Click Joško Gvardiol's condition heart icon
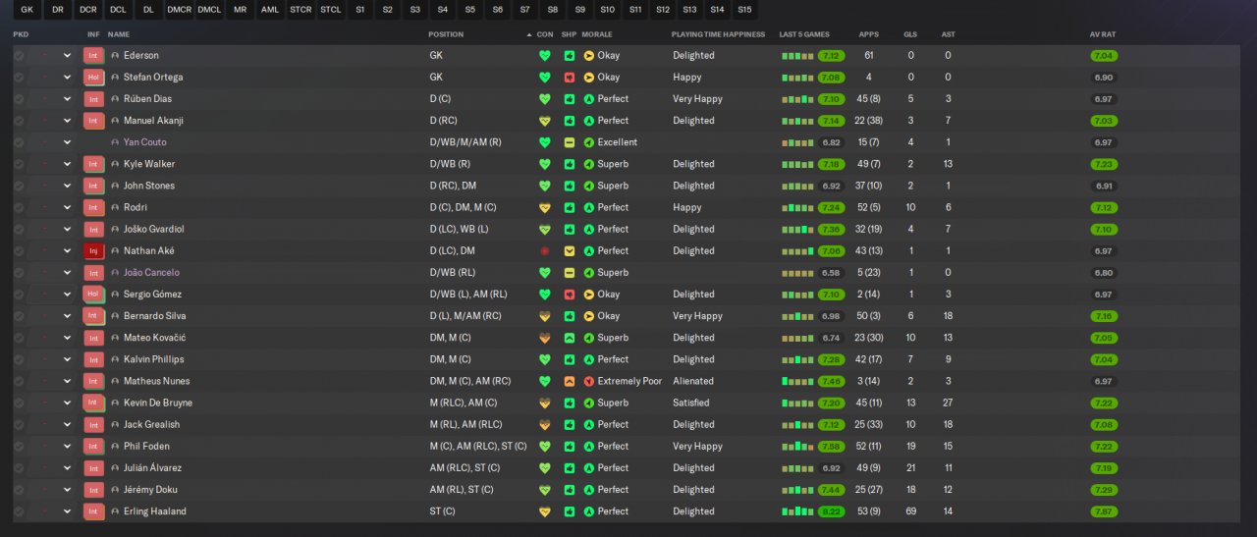This screenshot has height=537, width=1257. [545, 230]
